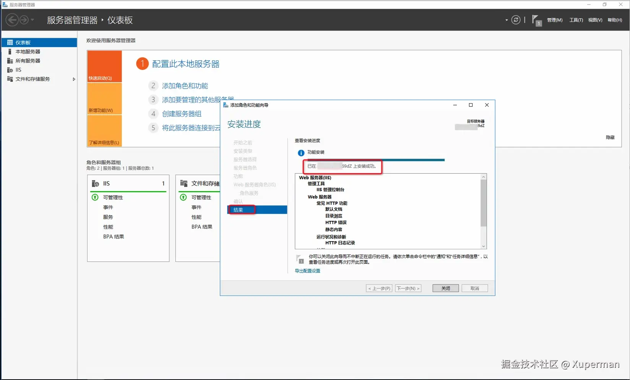Click the 仪表板 sidebar icon
The height and width of the screenshot is (380, 630).
10,42
